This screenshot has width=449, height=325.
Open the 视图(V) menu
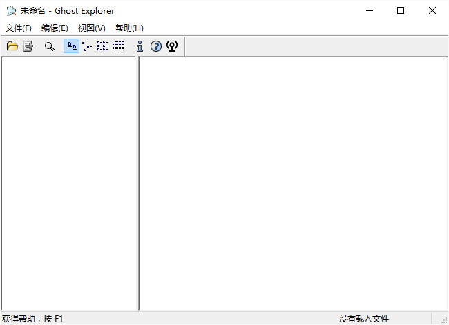[x=92, y=28]
